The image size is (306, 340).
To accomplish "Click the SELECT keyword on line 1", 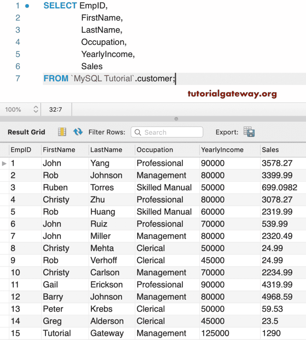I will 60,6.
